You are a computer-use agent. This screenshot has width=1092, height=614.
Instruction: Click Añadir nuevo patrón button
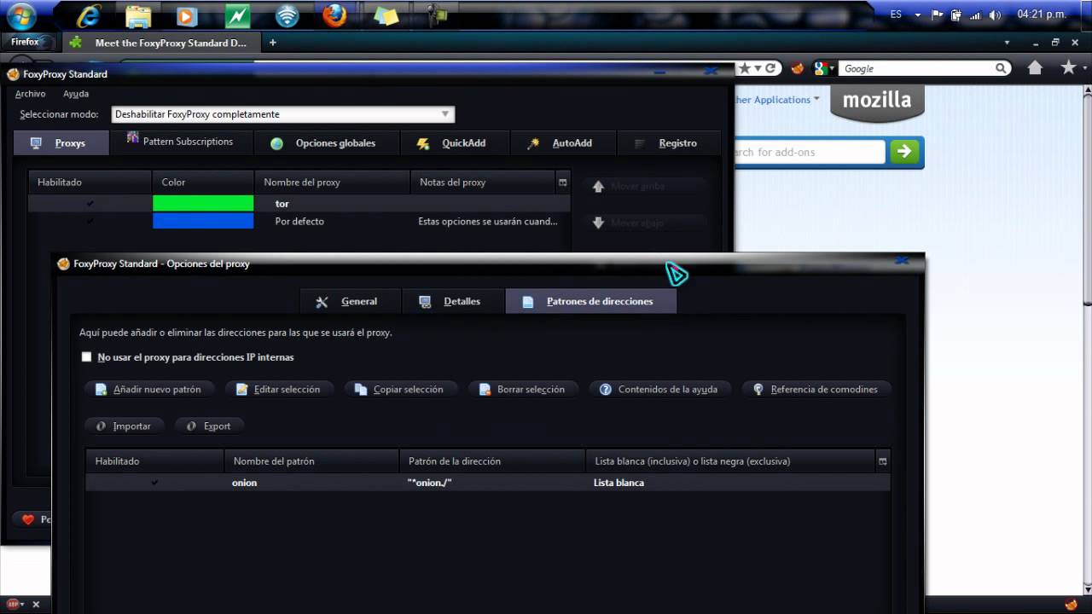pos(150,389)
